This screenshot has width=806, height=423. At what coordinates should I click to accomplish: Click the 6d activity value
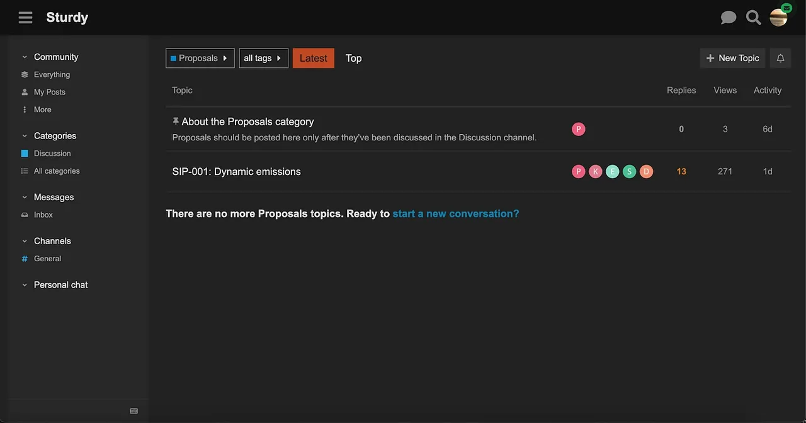[x=768, y=129]
